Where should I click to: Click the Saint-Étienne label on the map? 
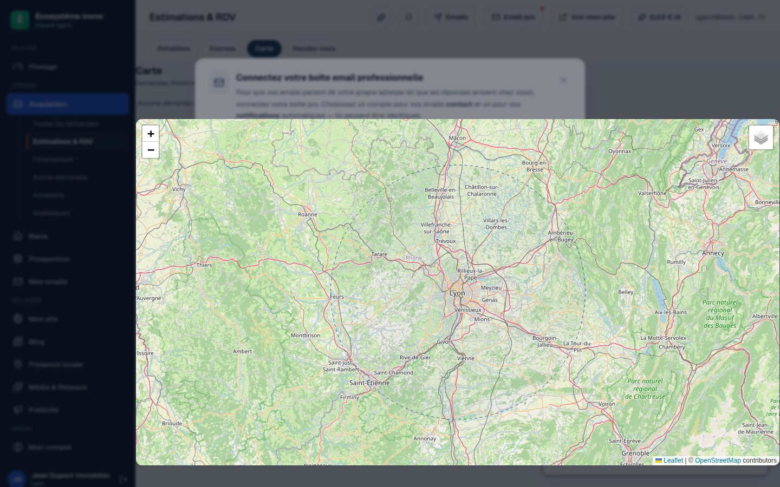(x=369, y=383)
